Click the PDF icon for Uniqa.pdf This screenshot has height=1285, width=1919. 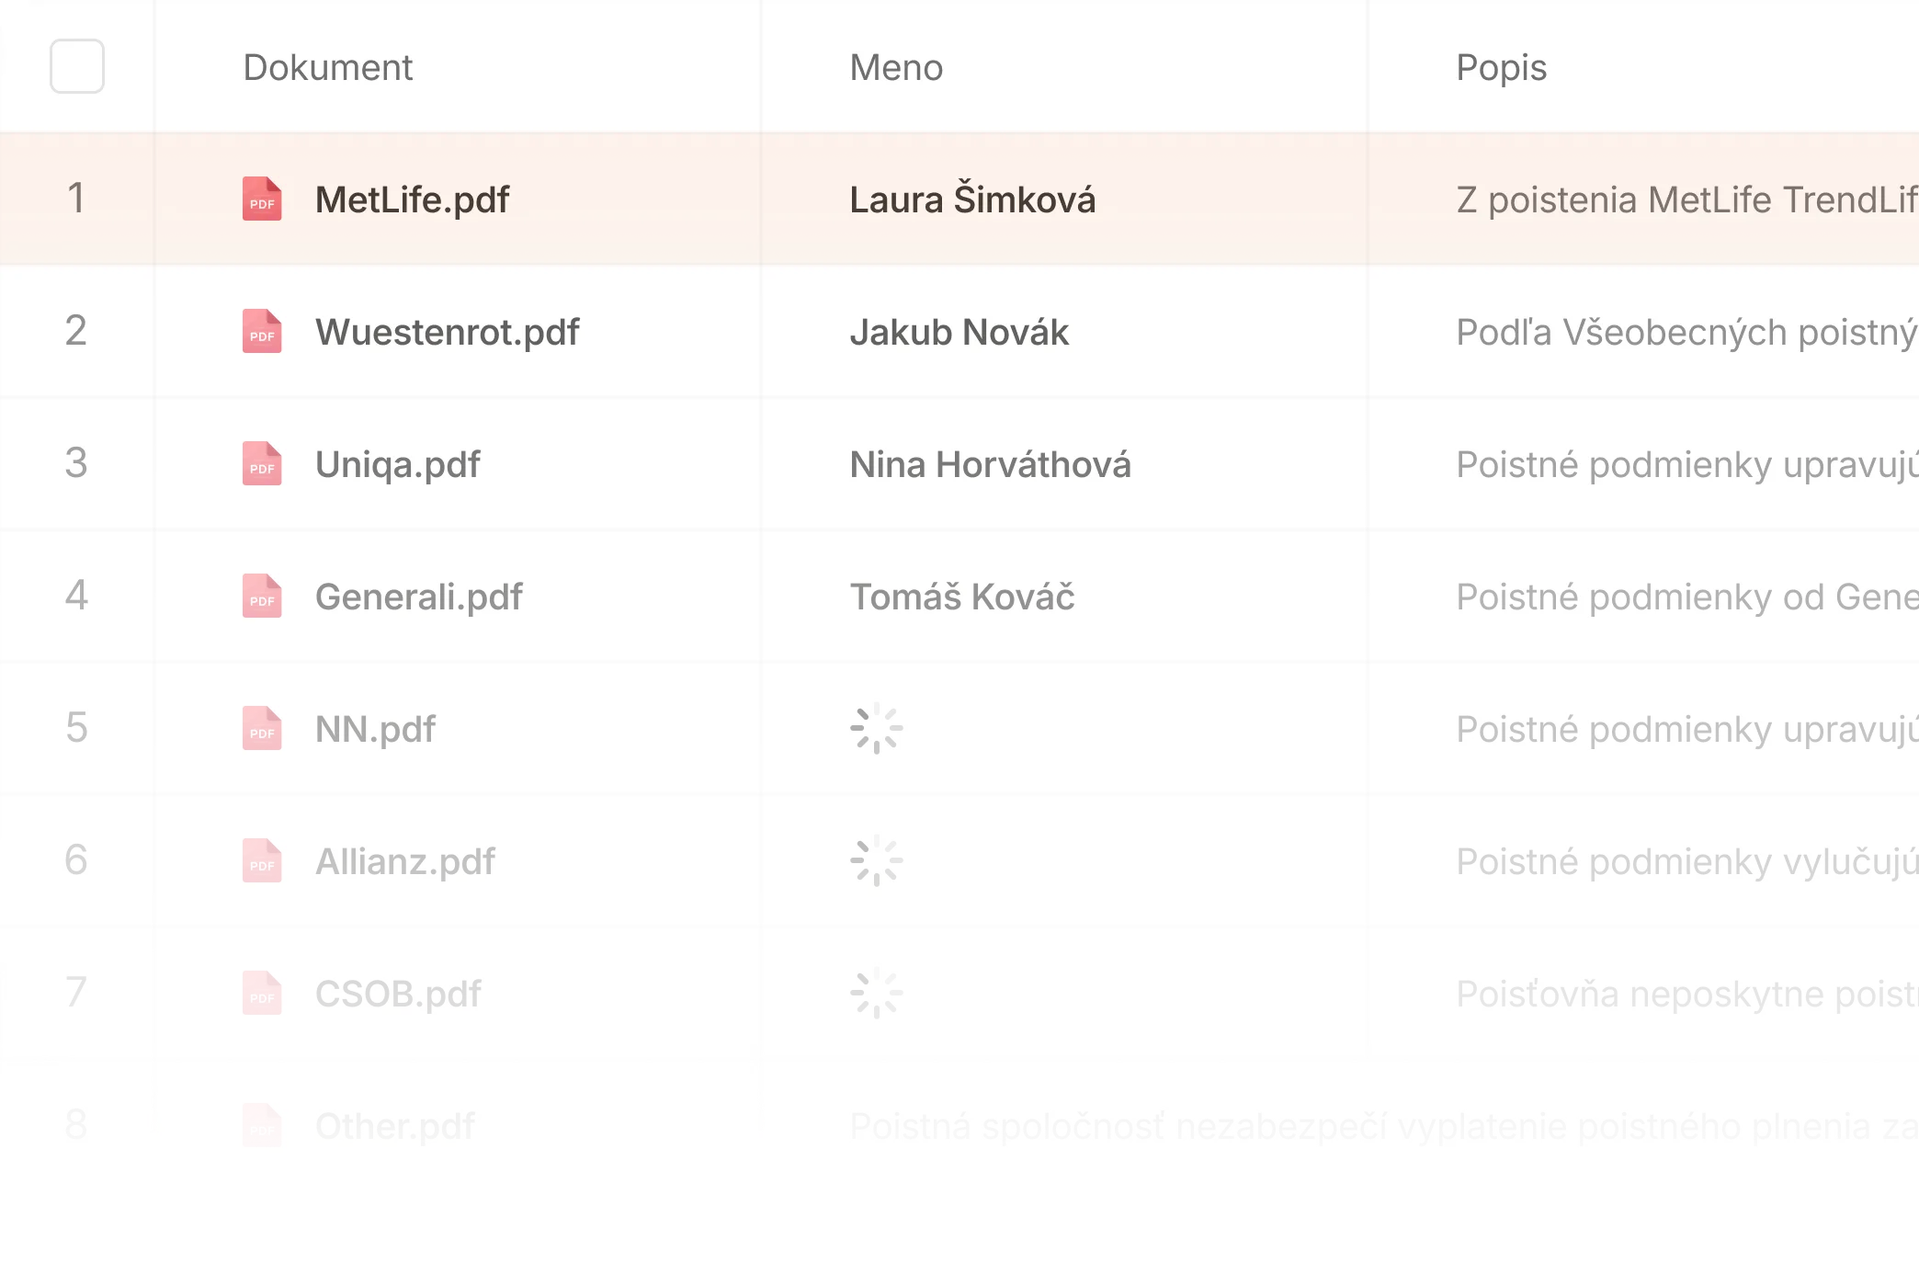click(262, 463)
